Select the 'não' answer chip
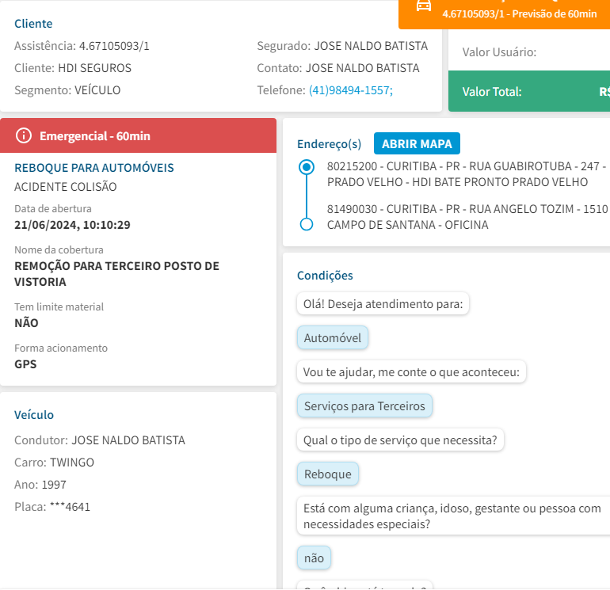The height and width of the screenshot is (590, 610). [314, 558]
